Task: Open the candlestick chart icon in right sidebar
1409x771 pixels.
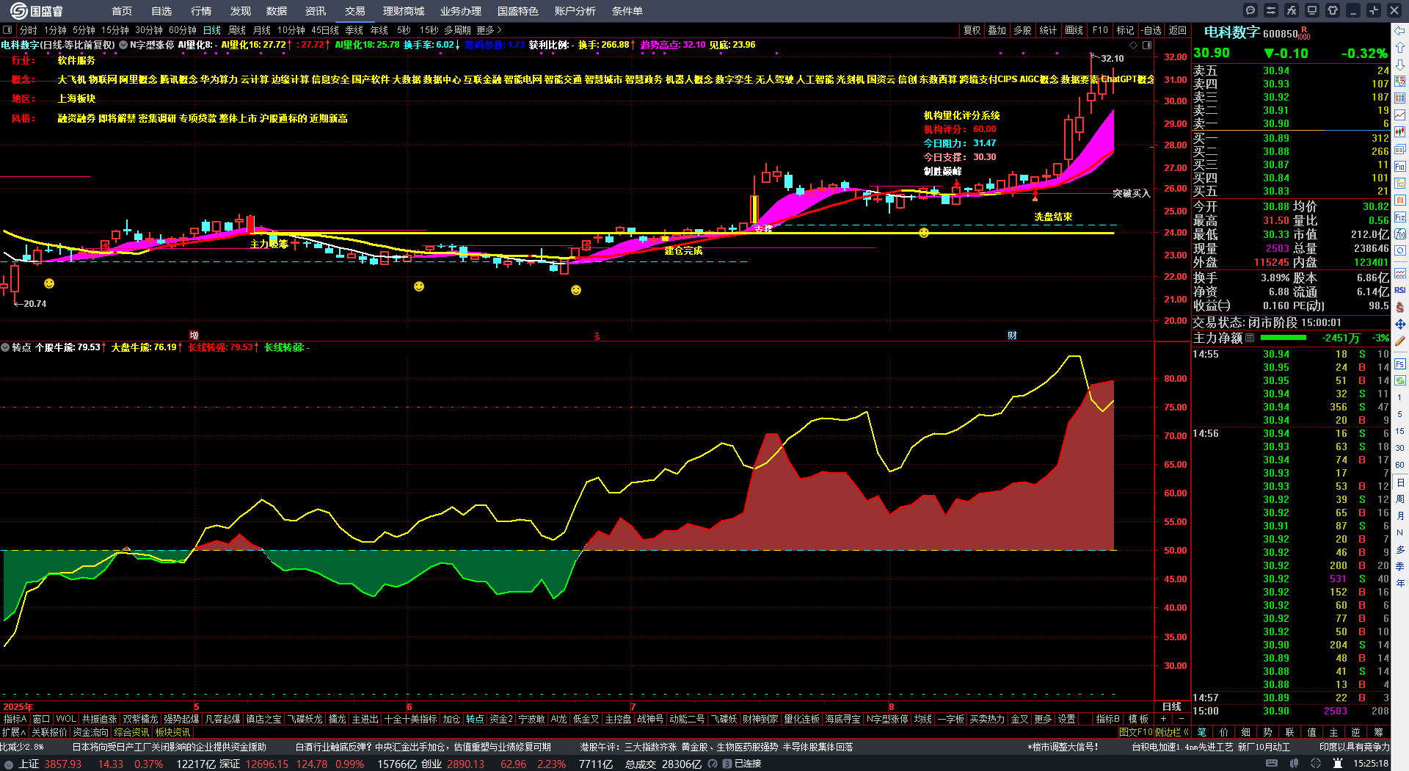Action: (1400, 132)
